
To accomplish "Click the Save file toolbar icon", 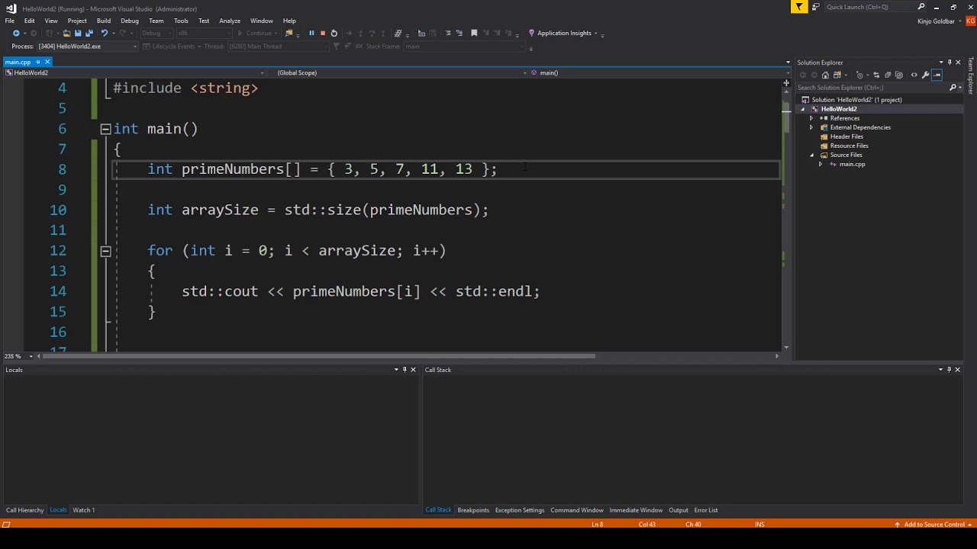I will [x=78, y=33].
